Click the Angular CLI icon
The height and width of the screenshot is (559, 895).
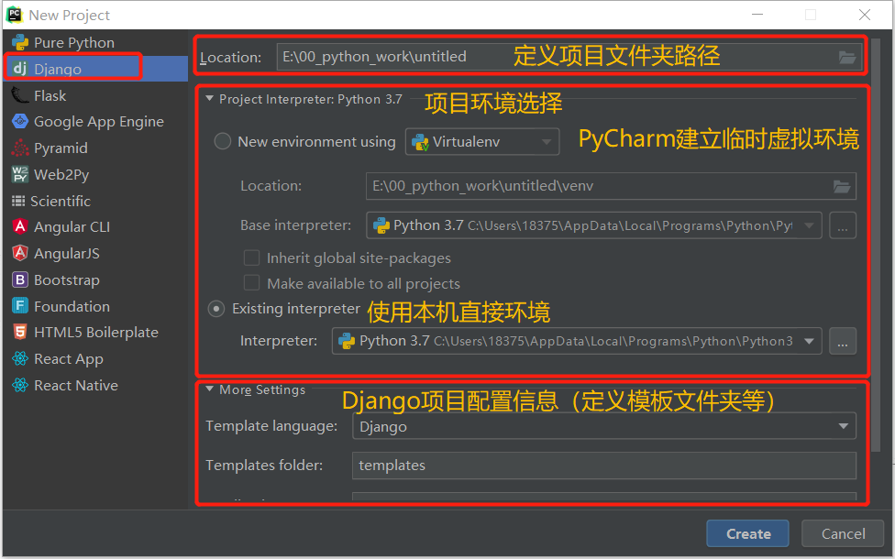(x=20, y=227)
